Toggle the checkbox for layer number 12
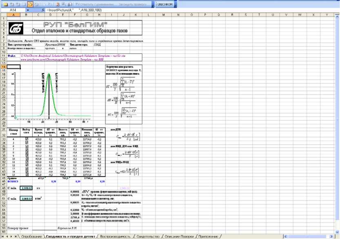Image resolution: width=340 pixels, height=239 pixels. pos(27,165)
